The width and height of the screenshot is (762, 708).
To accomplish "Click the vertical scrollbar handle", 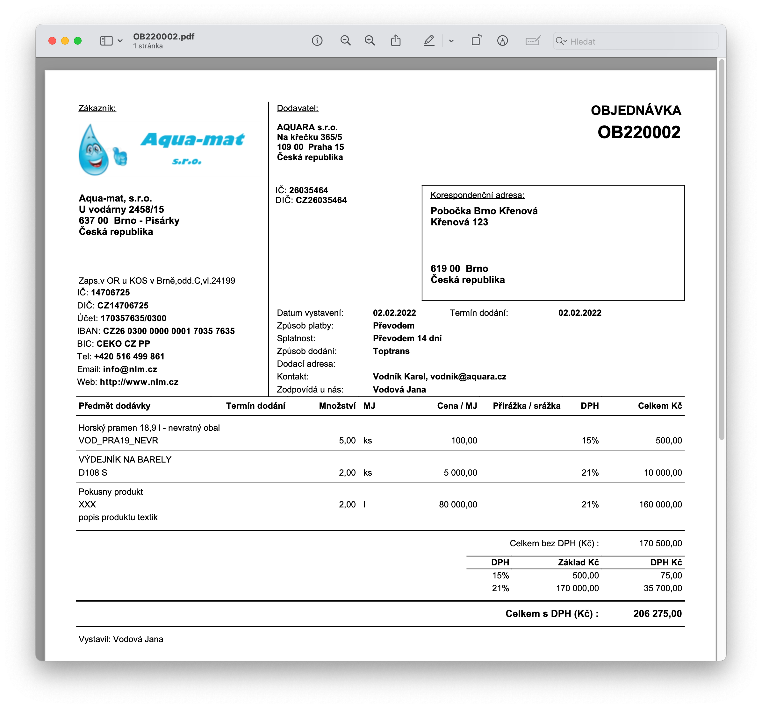I will [x=721, y=249].
